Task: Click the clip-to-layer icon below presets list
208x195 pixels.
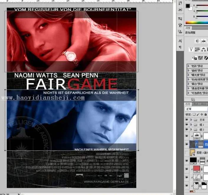Action: (193, 99)
